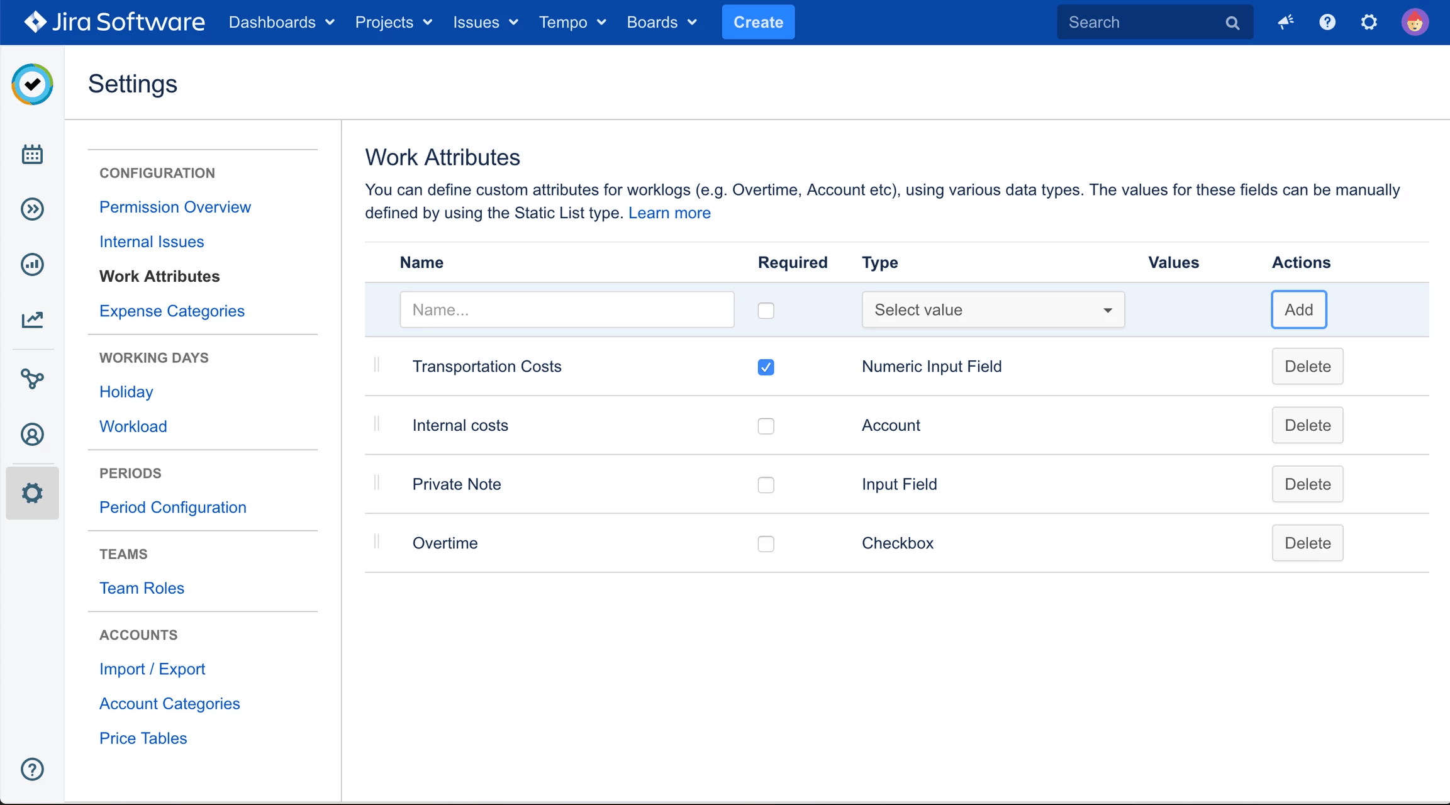Viewport: 1450px width, 805px height.
Task: Click the search magnifier icon
Action: (1232, 22)
